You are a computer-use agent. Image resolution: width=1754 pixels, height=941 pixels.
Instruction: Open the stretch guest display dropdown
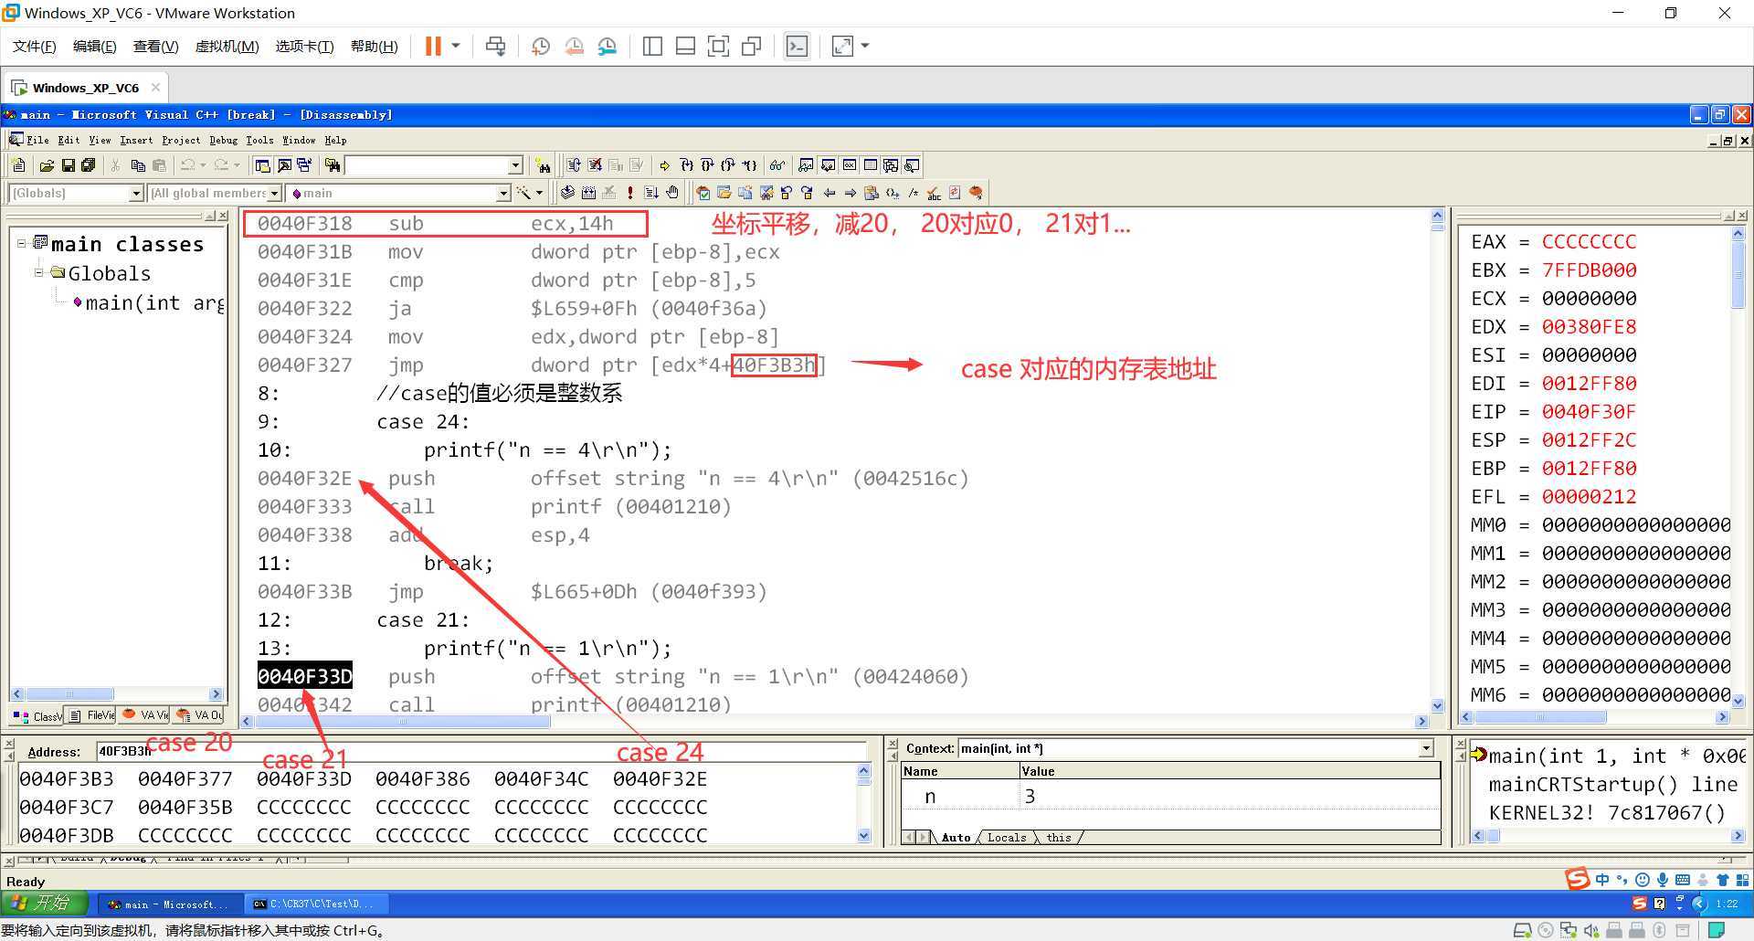pyautogui.click(x=865, y=46)
